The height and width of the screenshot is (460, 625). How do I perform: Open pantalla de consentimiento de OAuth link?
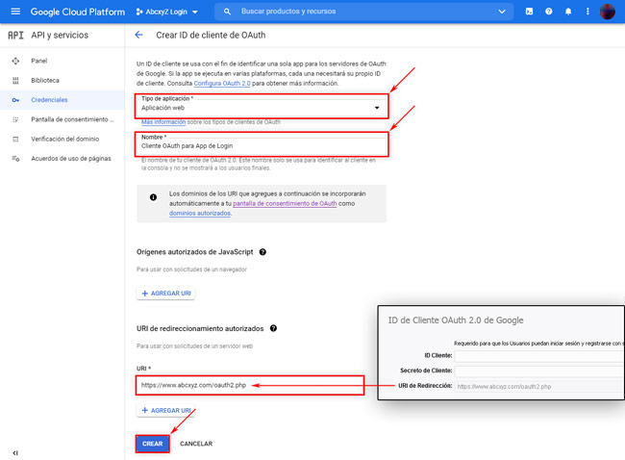[x=285, y=203]
